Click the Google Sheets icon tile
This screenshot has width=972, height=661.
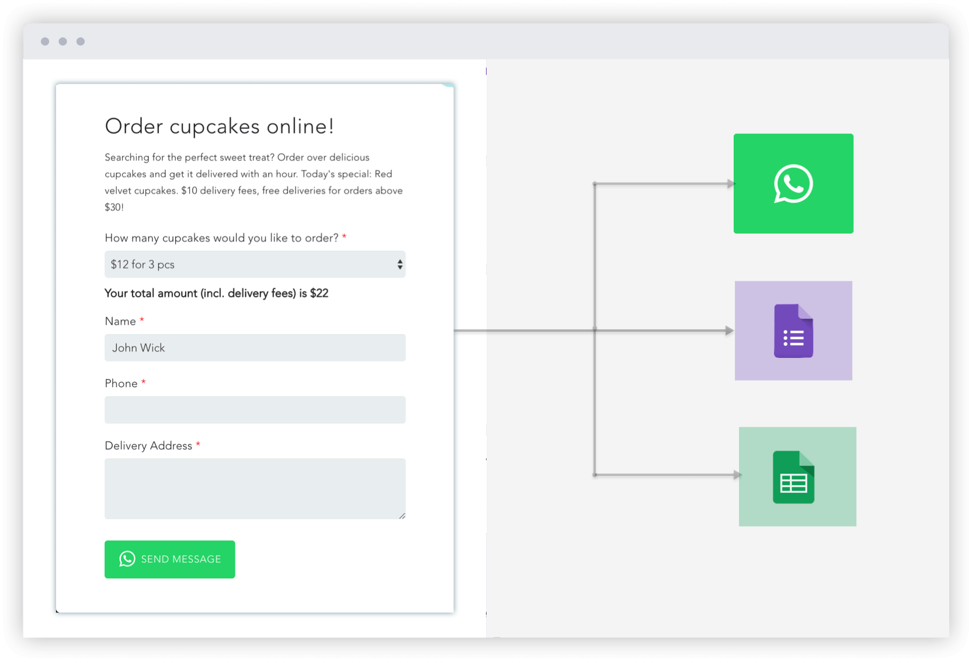pos(797,476)
